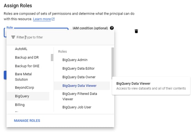Image resolution: width=194 pixels, height=132 pixels.
Task: Choose the BigQuery Admin role
Action: pyautogui.click(x=75, y=60)
